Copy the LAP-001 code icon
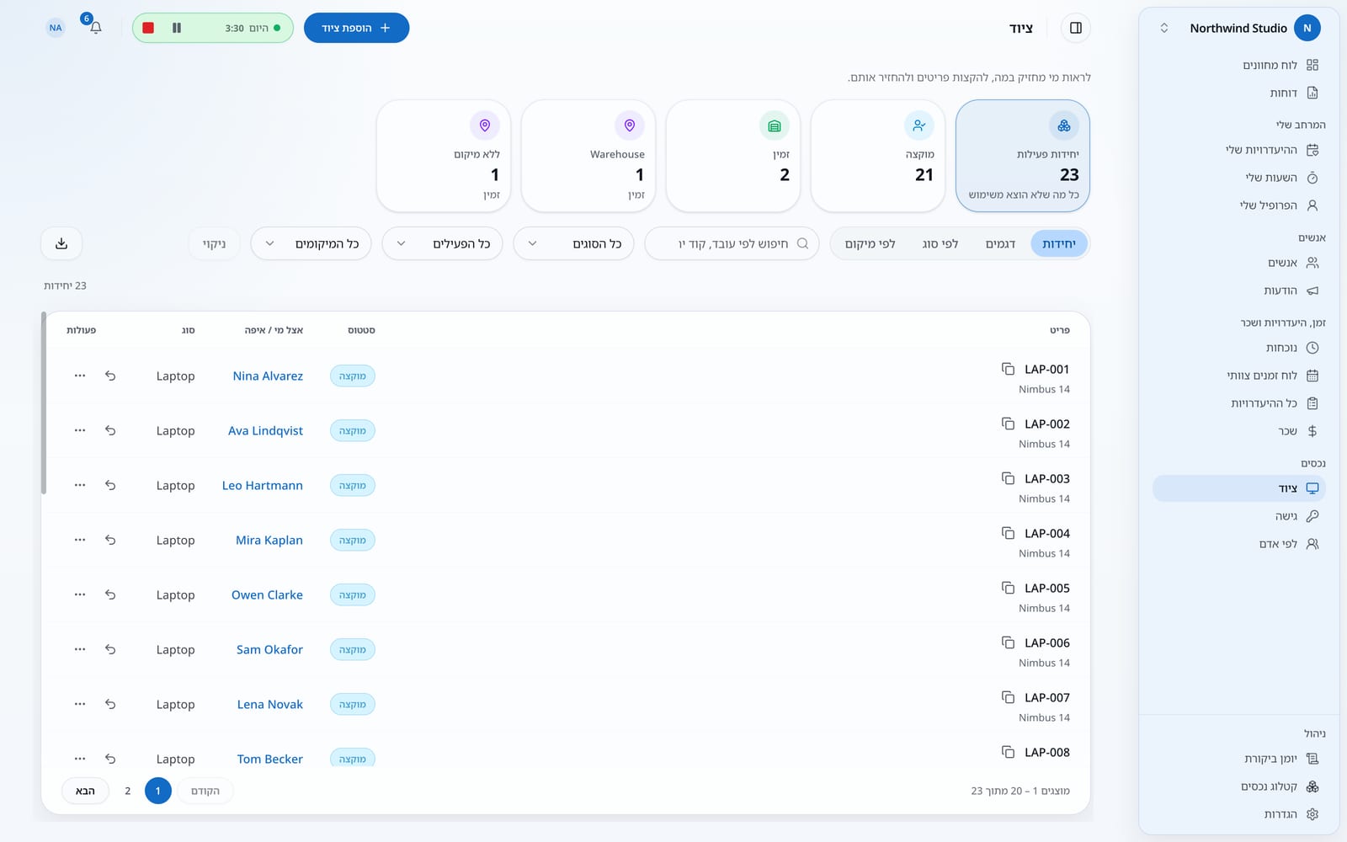The width and height of the screenshot is (1347, 842). tap(1008, 369)
